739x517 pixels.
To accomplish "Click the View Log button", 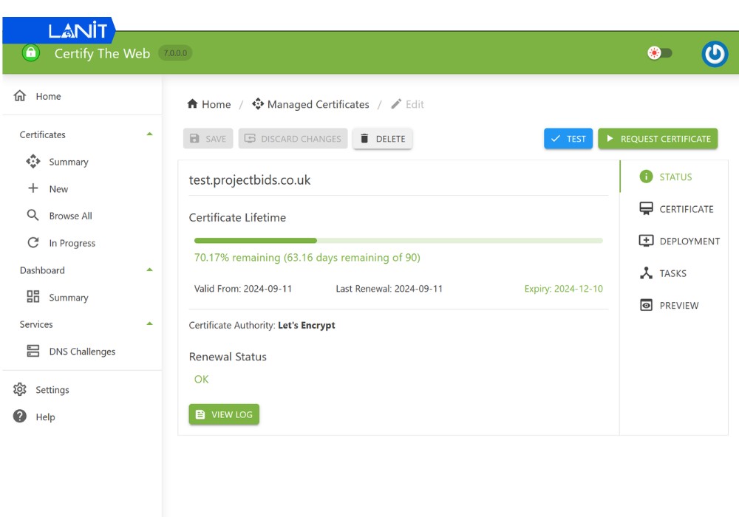I will [224, 414].
